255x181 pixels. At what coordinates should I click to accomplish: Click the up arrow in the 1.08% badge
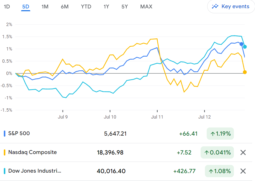(x=211, y=171)
